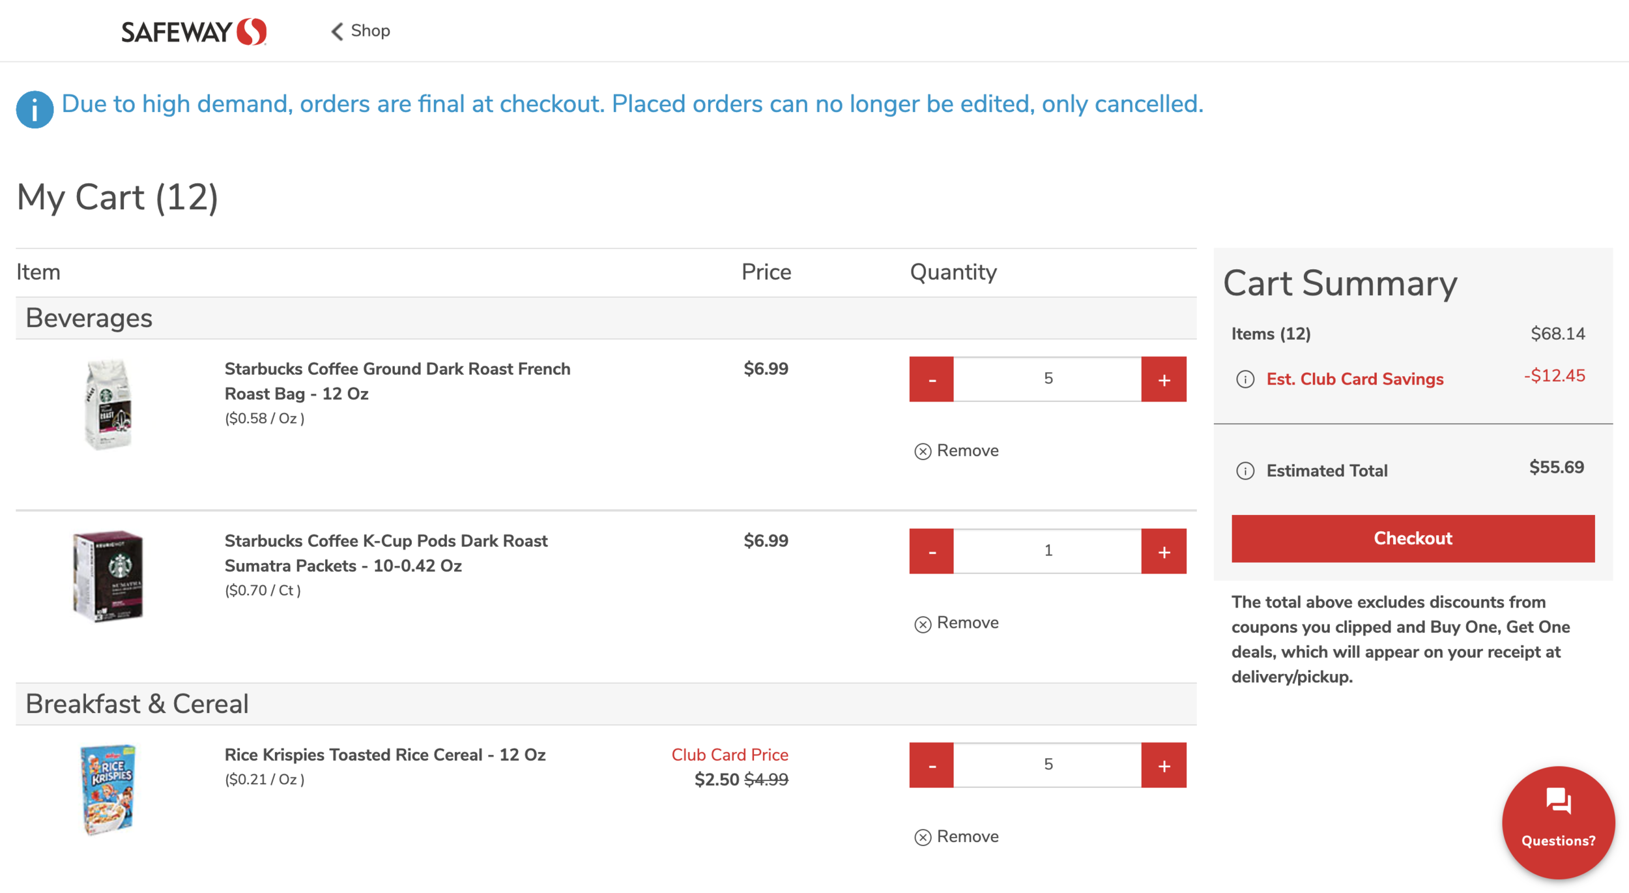Open Rice Krispies Toasted Rice Cereal link

click(x=384, y=755)
